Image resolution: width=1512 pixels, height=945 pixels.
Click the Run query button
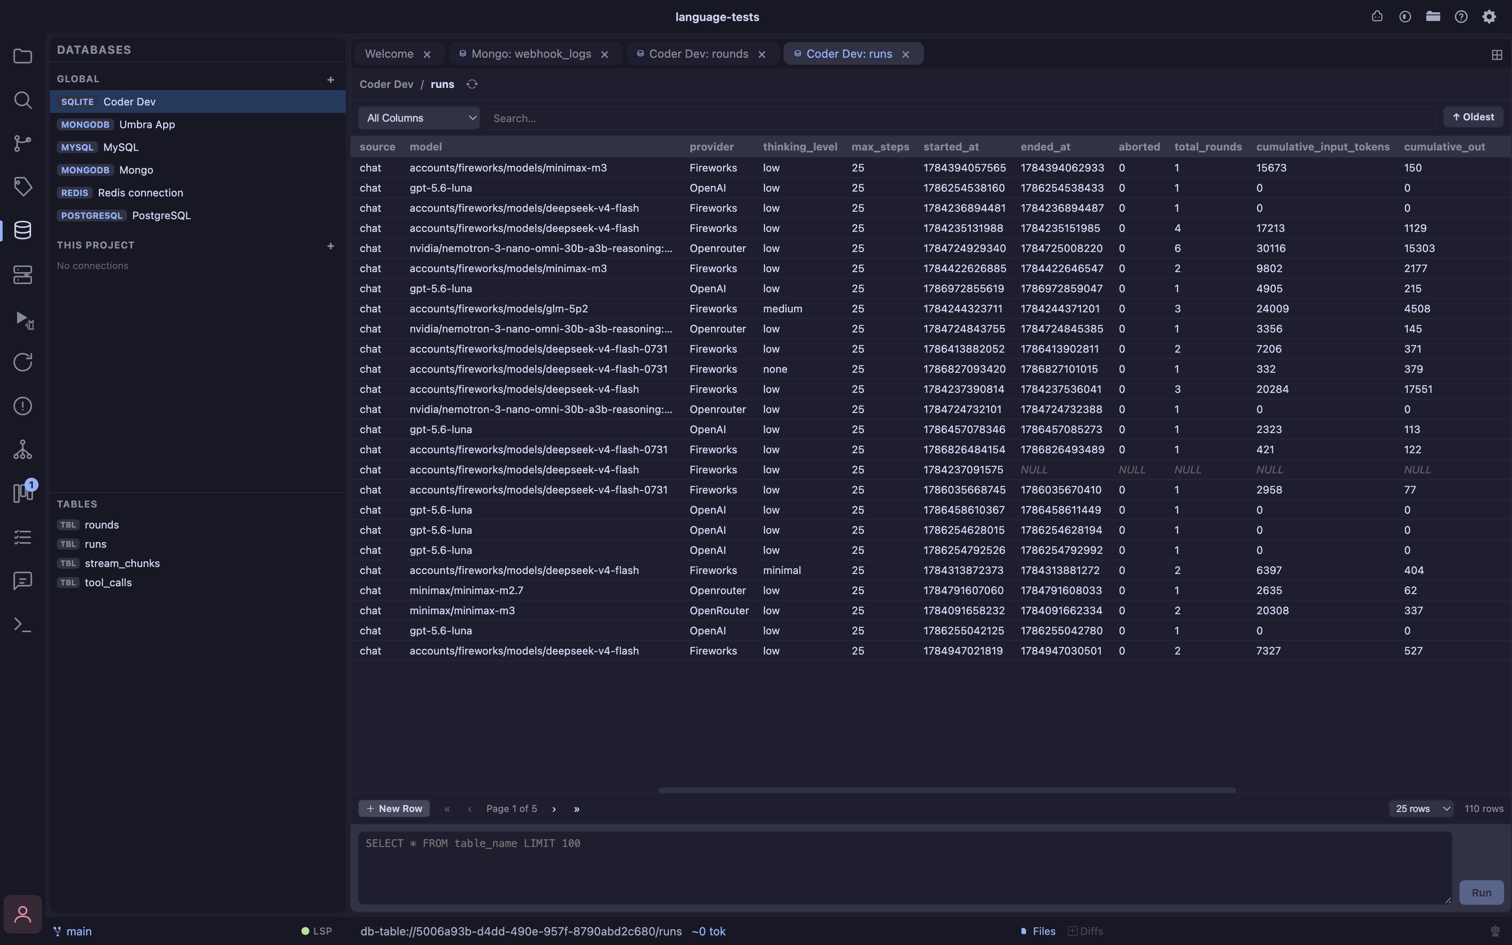point(1481,892)
